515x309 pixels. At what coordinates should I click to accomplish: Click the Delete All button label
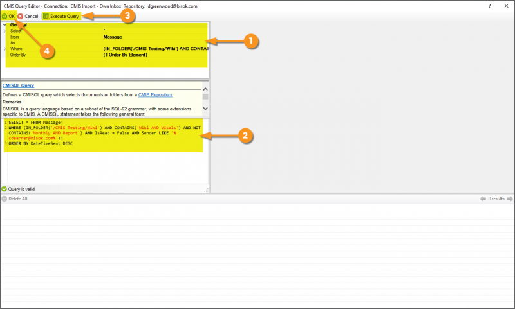click(x=18, y=199)
